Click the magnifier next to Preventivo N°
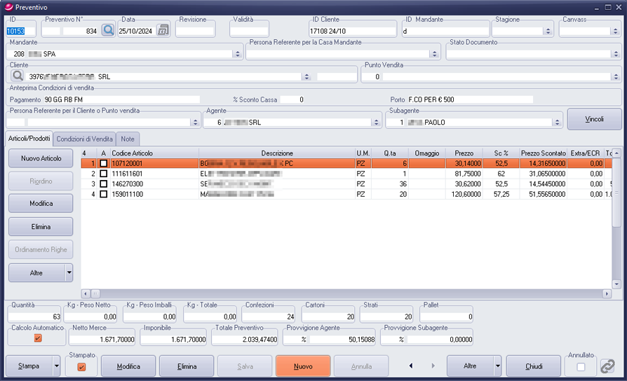The image size is (627, 381). 107,30
